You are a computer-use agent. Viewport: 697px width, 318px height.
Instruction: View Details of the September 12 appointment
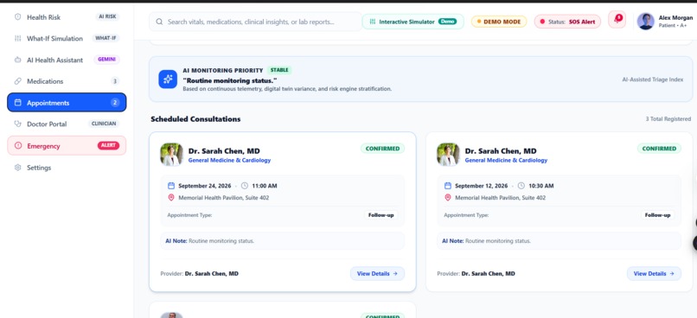coord(654,274)
